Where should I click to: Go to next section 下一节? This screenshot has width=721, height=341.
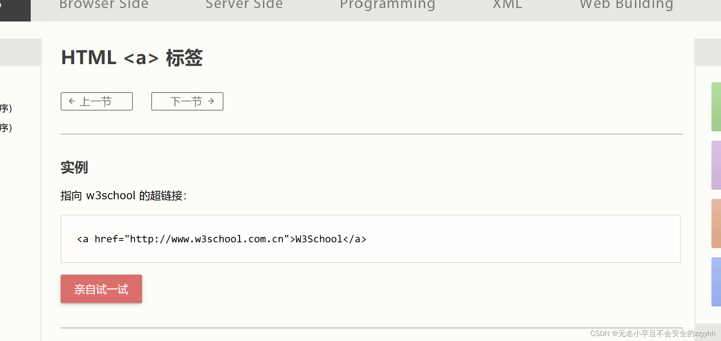187,101
